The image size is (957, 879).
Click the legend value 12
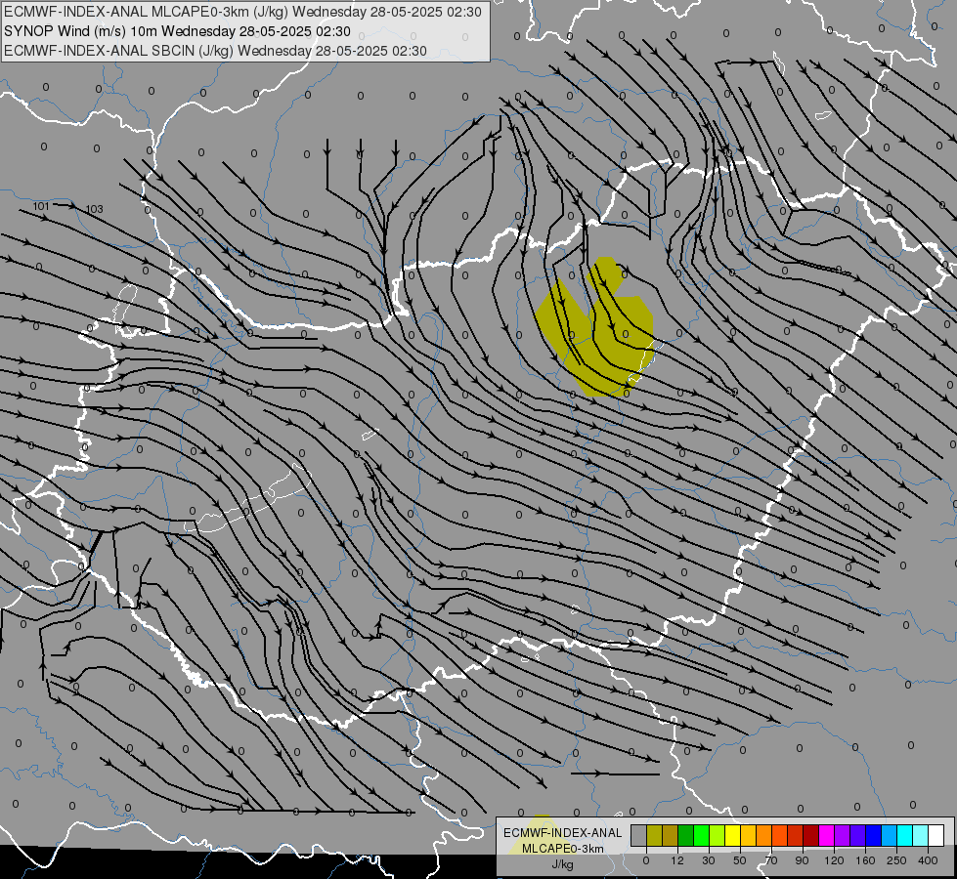coord(677,860)
